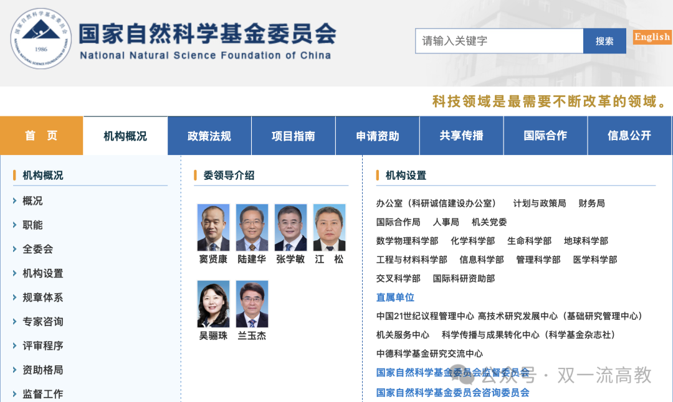Open 专家咨询 in the sidebar list
Screen dimensions: 673x402
pyautogui.click(x=43, y=322)
